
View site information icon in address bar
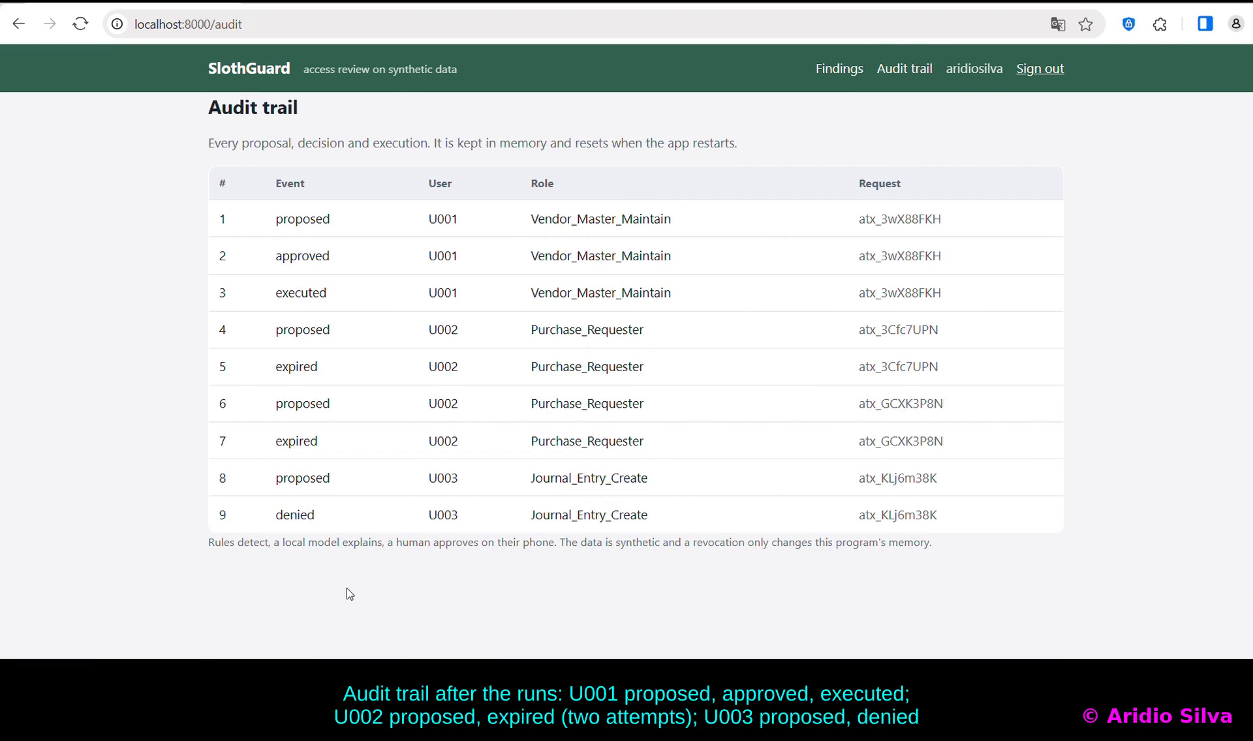[x=117, y=24]
